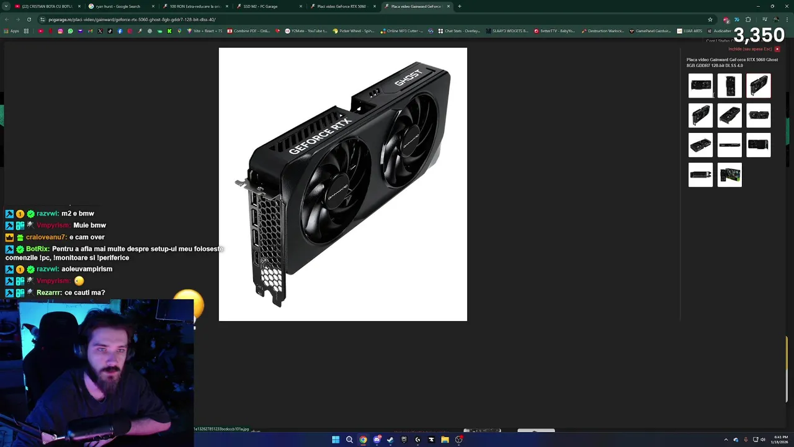Open Discord from the taskbar
Screen dimensions: 794x447
[x=377, y=440]
